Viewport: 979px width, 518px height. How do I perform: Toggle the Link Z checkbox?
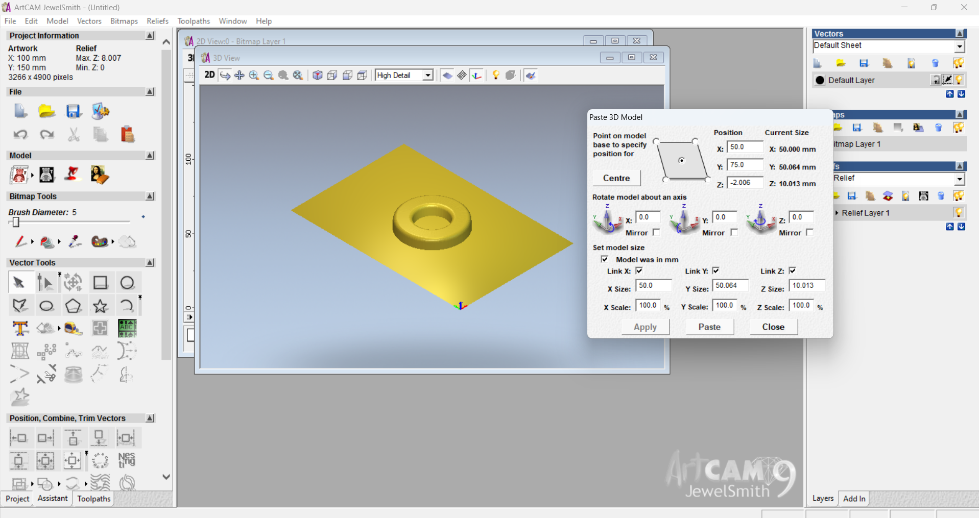792,270
